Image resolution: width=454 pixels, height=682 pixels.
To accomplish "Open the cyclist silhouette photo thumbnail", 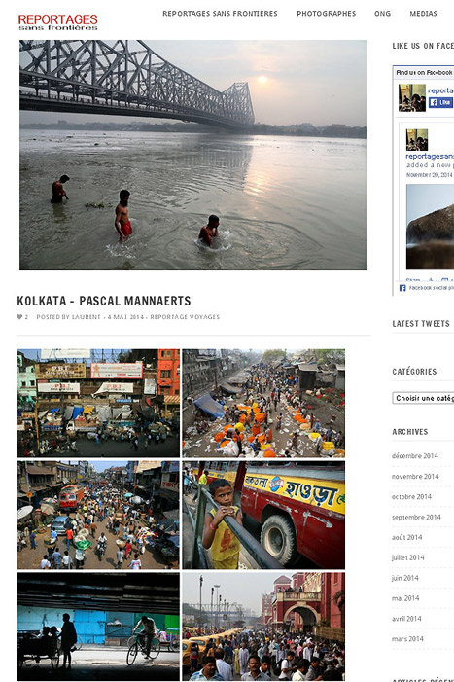I will pos(98,627).
